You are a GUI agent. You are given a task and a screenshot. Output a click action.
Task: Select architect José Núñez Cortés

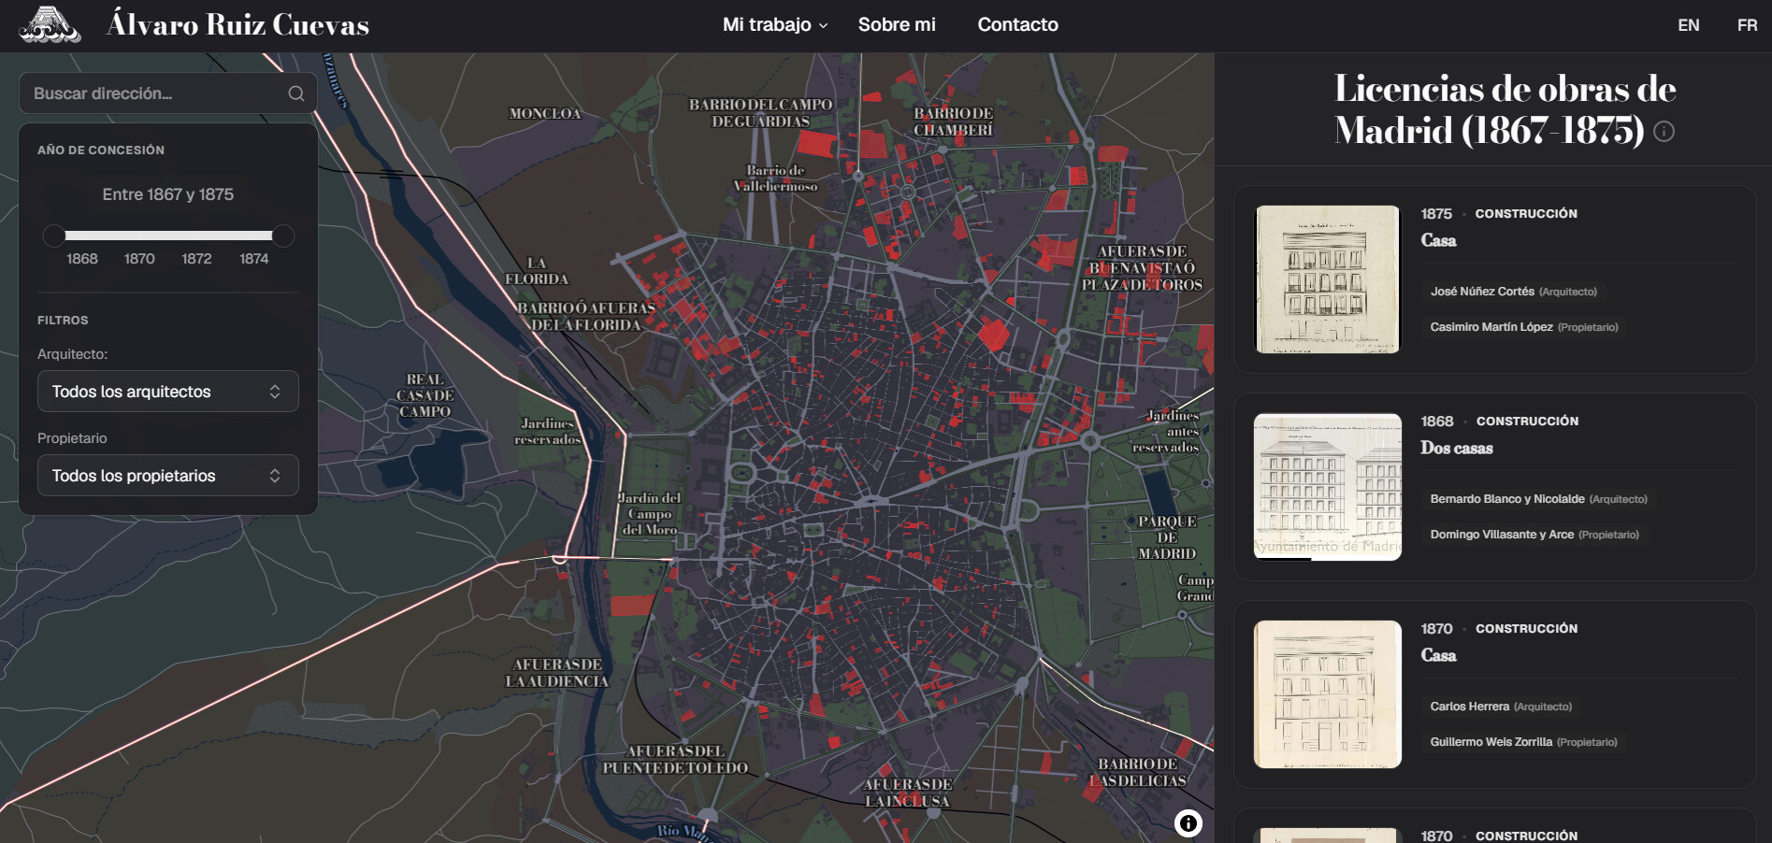(1513, 292)
